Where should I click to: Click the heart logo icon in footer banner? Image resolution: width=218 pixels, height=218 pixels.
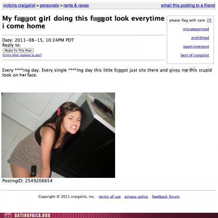coord(8,215)
